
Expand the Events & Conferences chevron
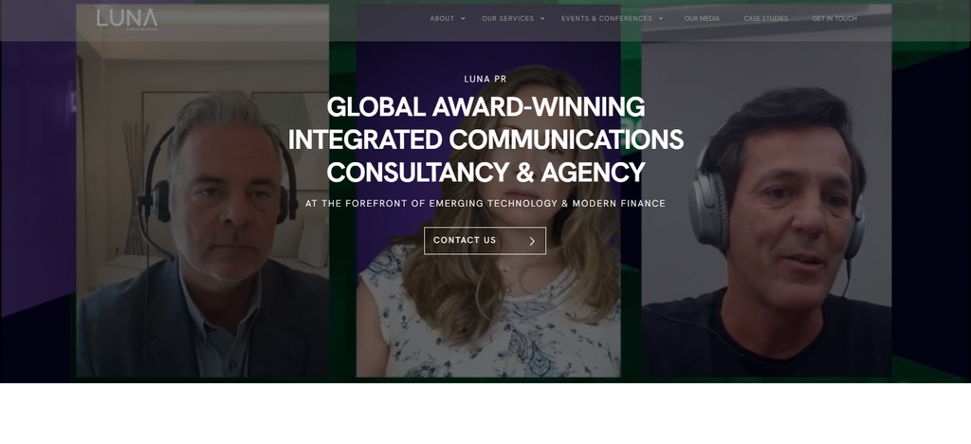(x=661, y=19)
